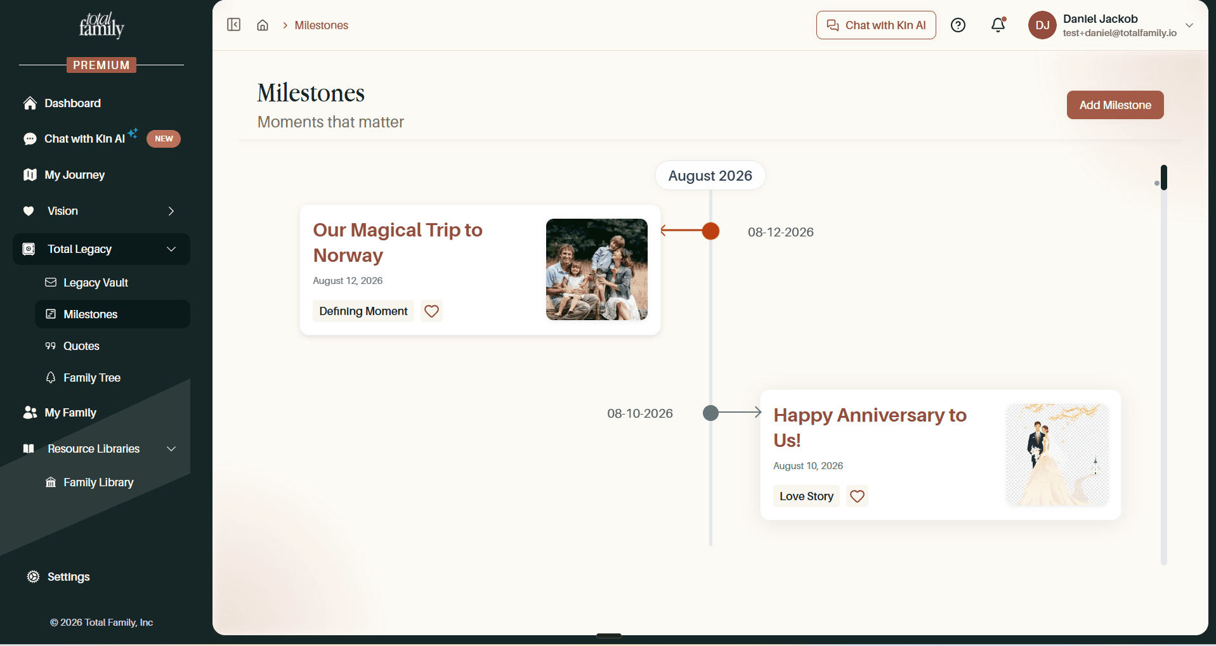The height and width of the screenshot is (646, 1216).
Task: Click the Love Story tag
Action: 806,496
